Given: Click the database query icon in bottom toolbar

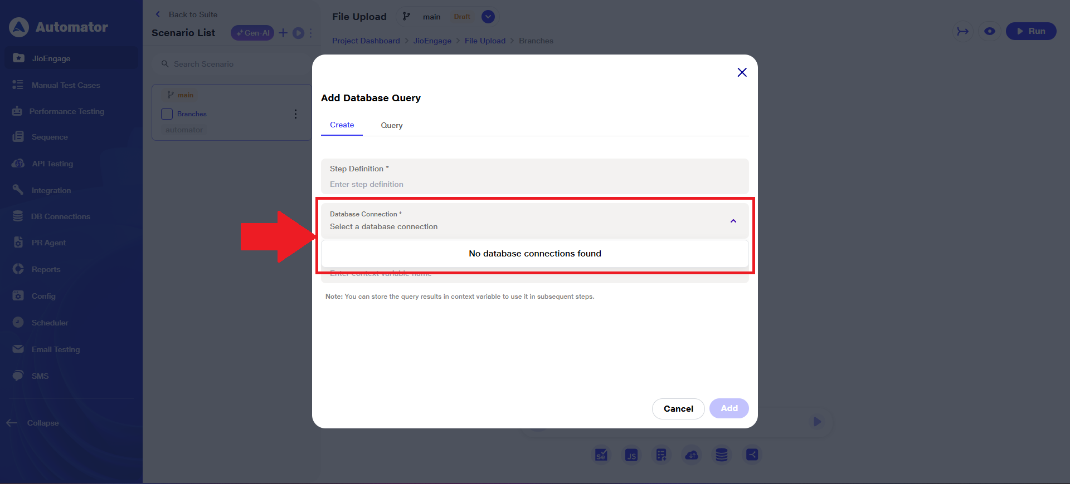Looking at the screenshot, I should click(x=722, y=455).
